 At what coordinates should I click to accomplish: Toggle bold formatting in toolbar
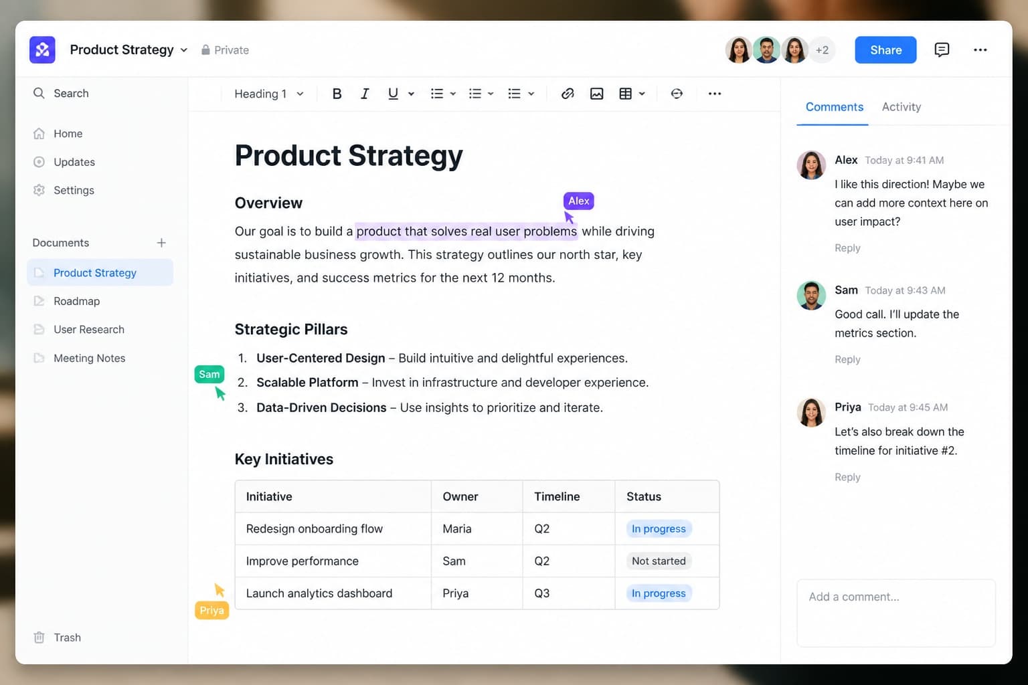[337, 94]
